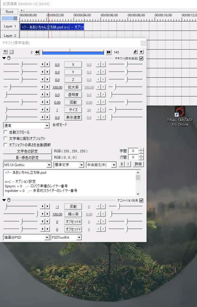Toggle italic with the I button
The height and width of the screenshot is (307, 197).
[128, 164]
